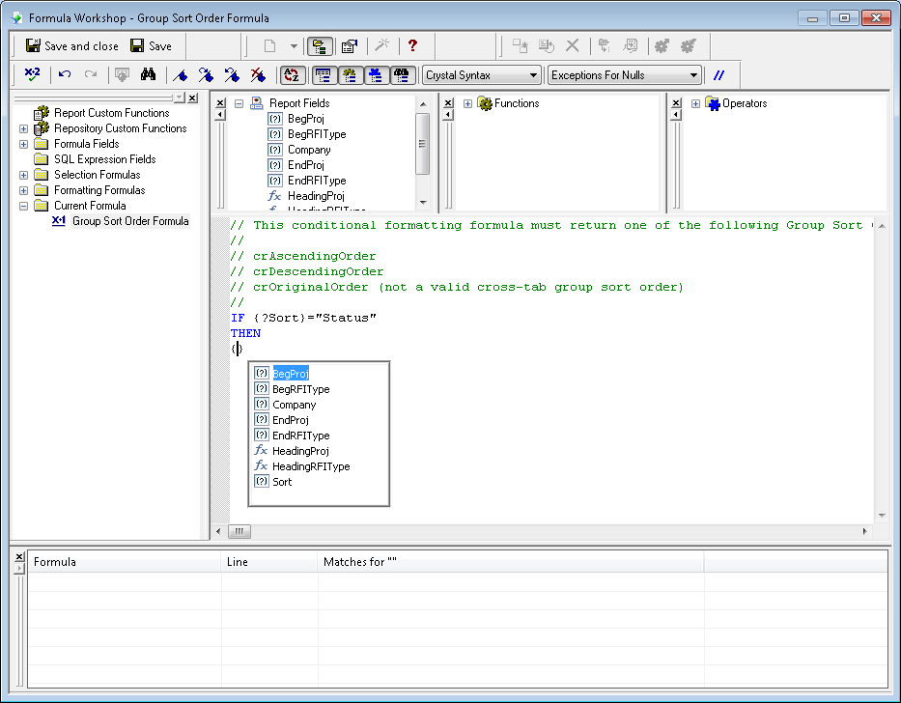Click the editor horizontal scrollbar thumb
The image size is (901, 703).
coord(239,531)
